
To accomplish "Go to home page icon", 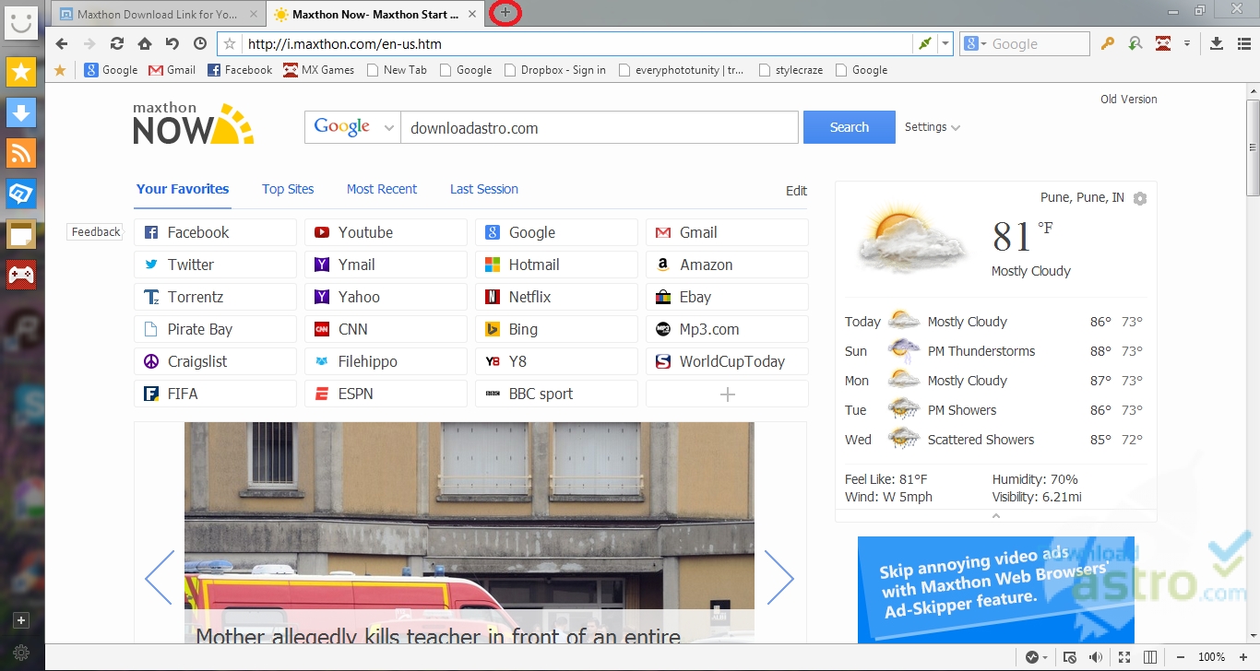I will tap(145, 43).
